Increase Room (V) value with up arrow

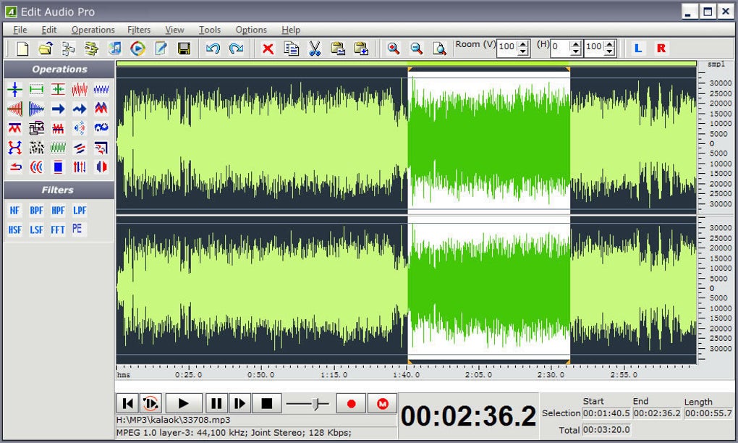coord(523,43)
